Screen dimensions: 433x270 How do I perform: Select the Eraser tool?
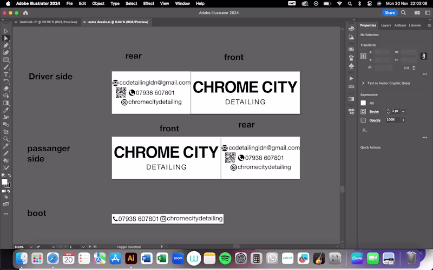[x=6, y=89]
